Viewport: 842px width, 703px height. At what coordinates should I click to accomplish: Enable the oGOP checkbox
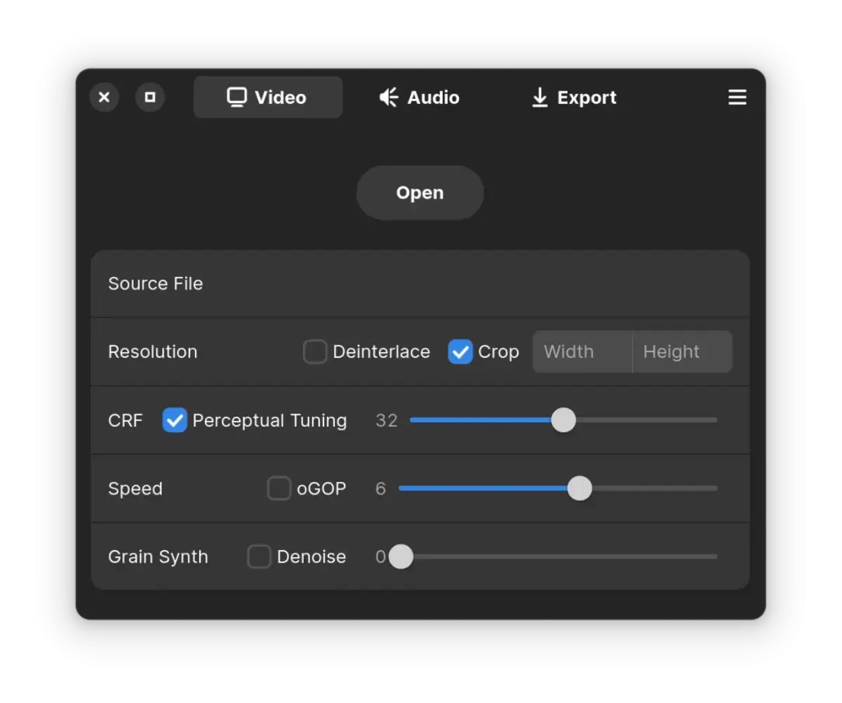(279, 488)
